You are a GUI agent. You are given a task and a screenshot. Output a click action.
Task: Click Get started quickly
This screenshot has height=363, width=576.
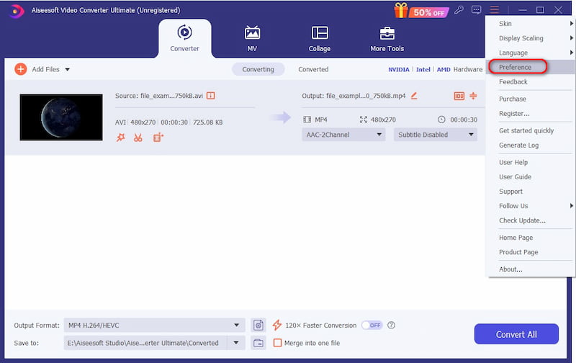pos(530,130)
